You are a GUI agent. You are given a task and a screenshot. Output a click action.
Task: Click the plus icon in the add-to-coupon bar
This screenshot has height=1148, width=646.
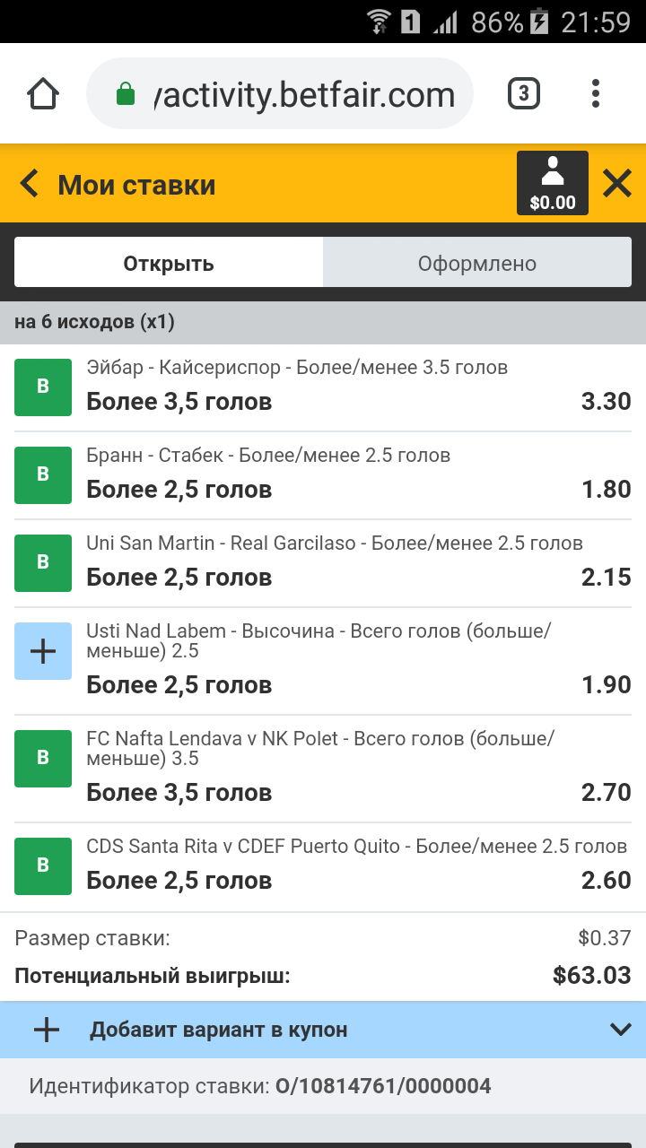click(46, 1030)
